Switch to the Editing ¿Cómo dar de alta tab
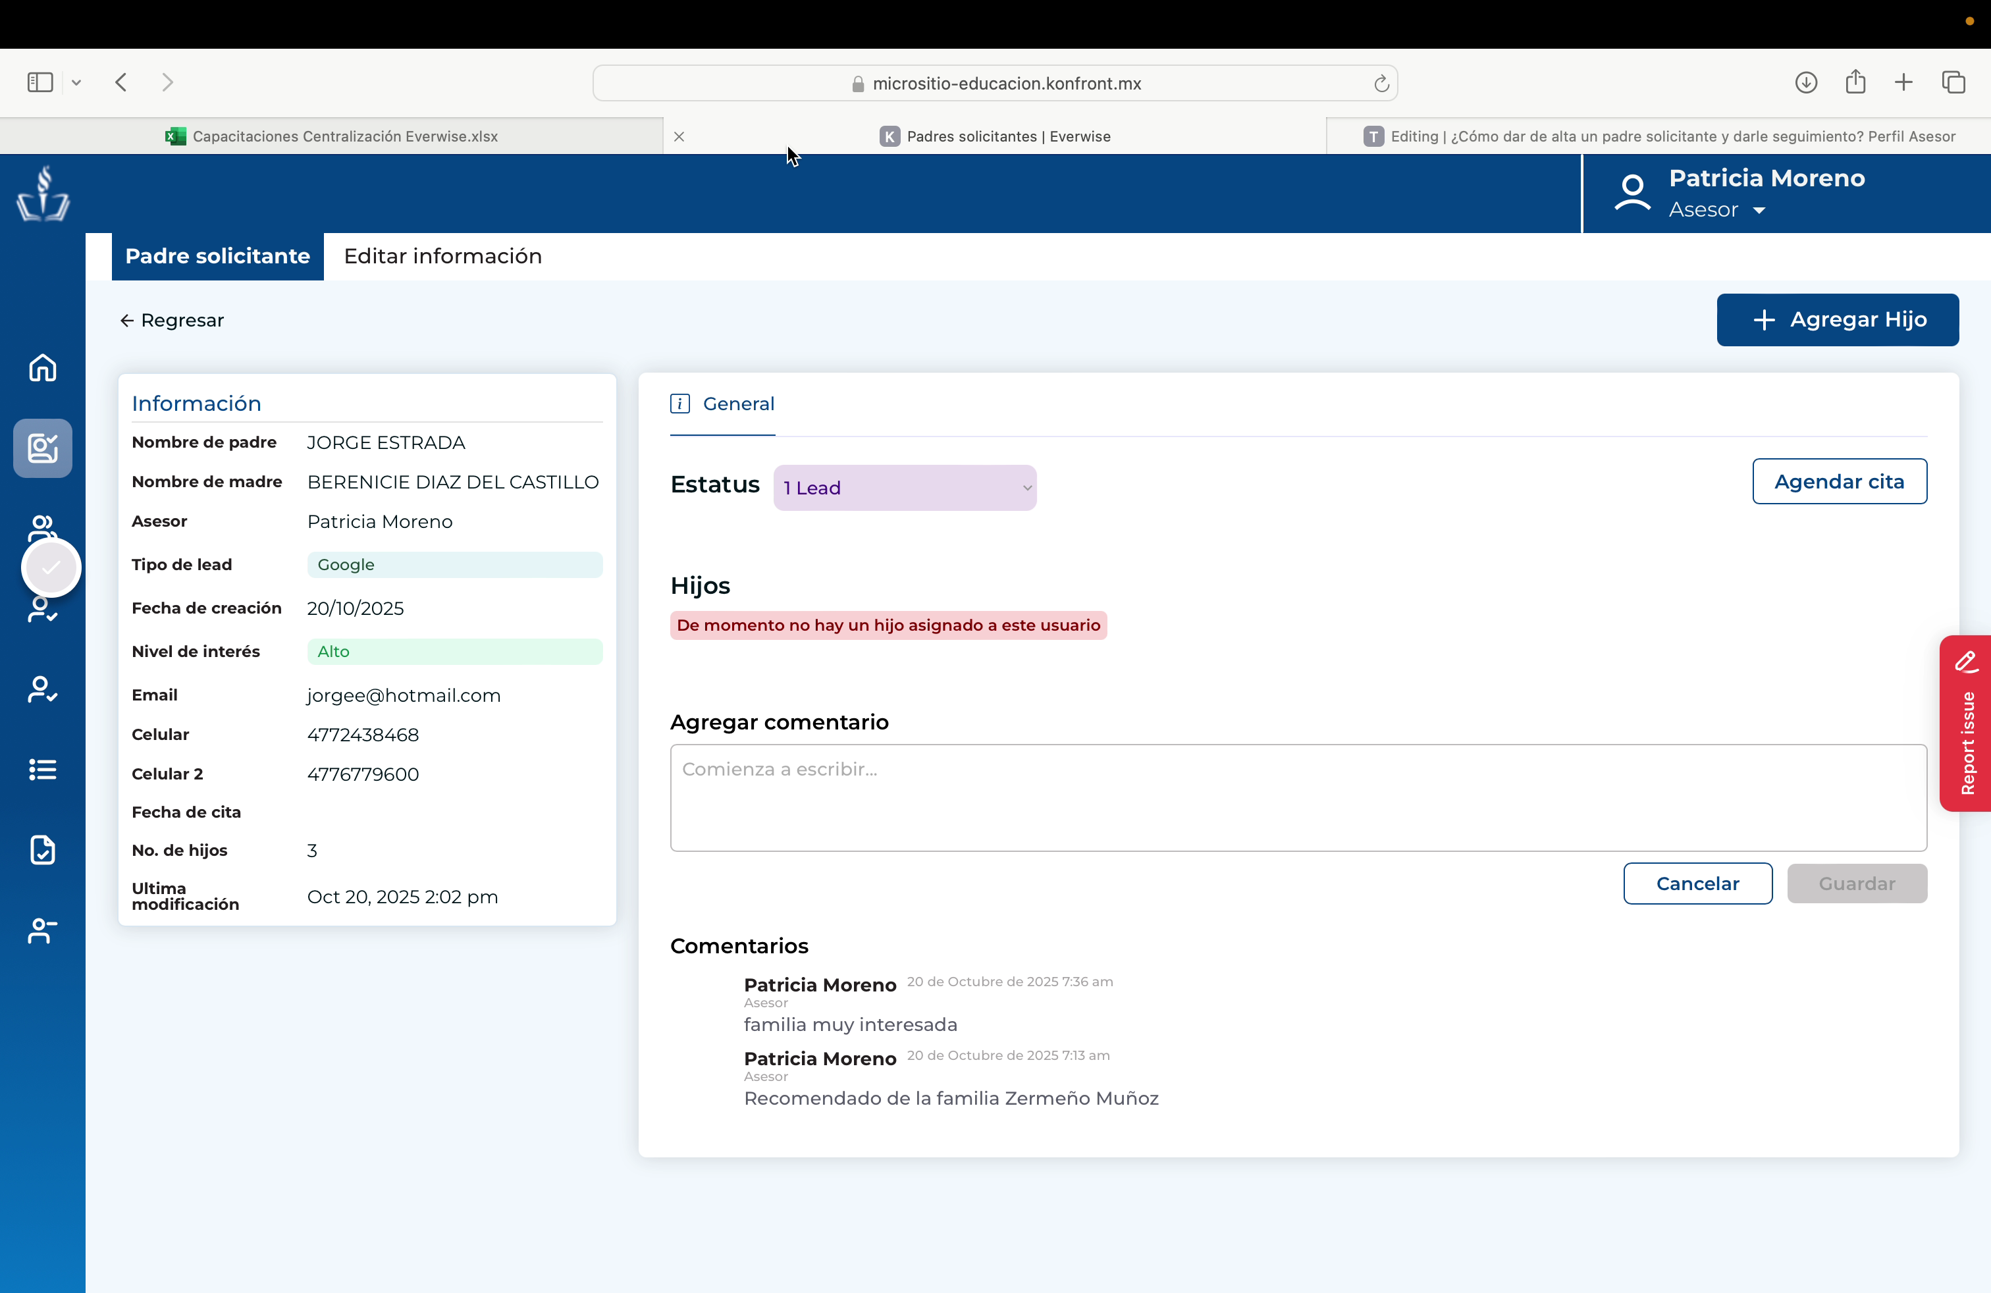 1659,136
